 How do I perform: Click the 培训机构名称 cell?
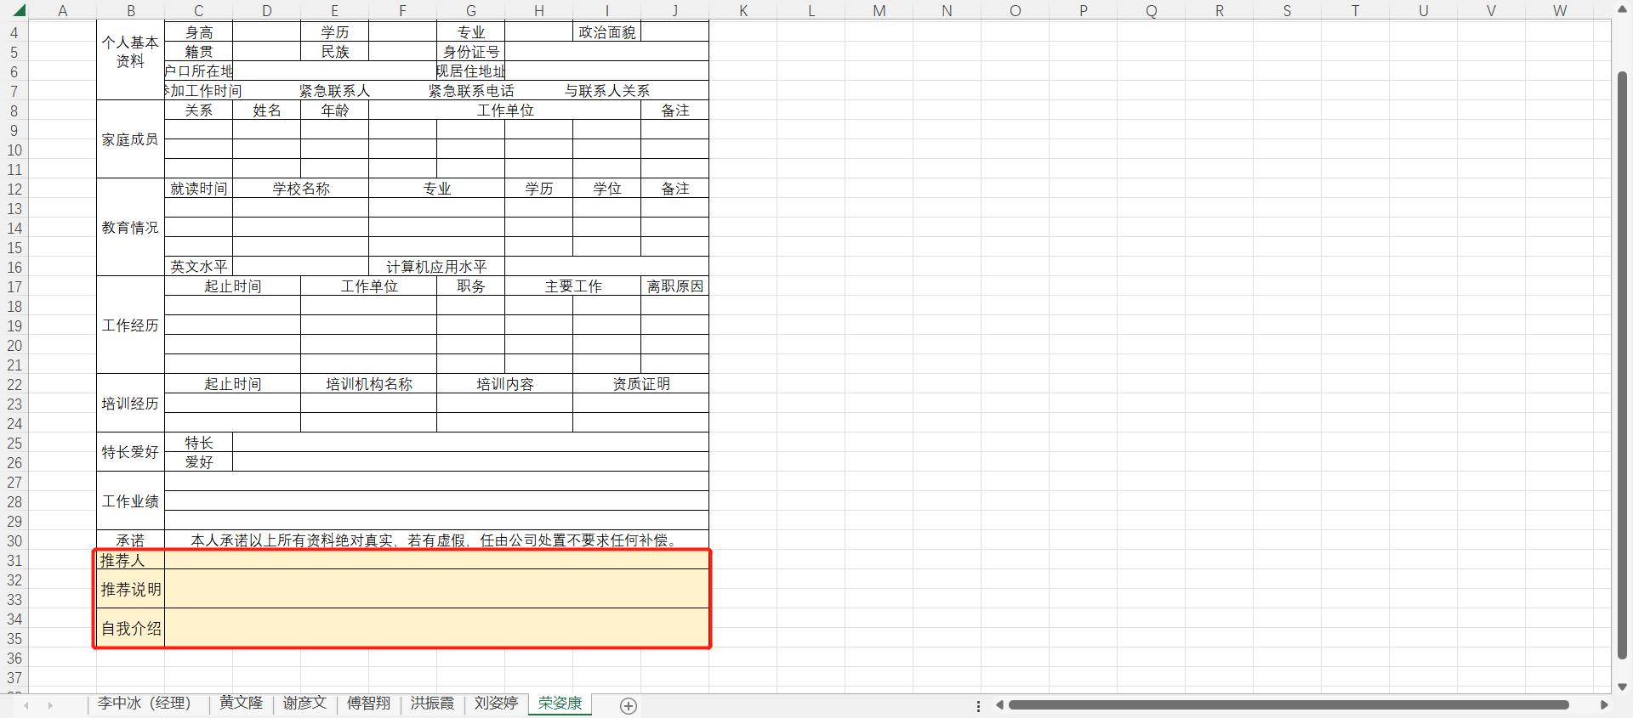pyautogui.click(x=368, y=384)
